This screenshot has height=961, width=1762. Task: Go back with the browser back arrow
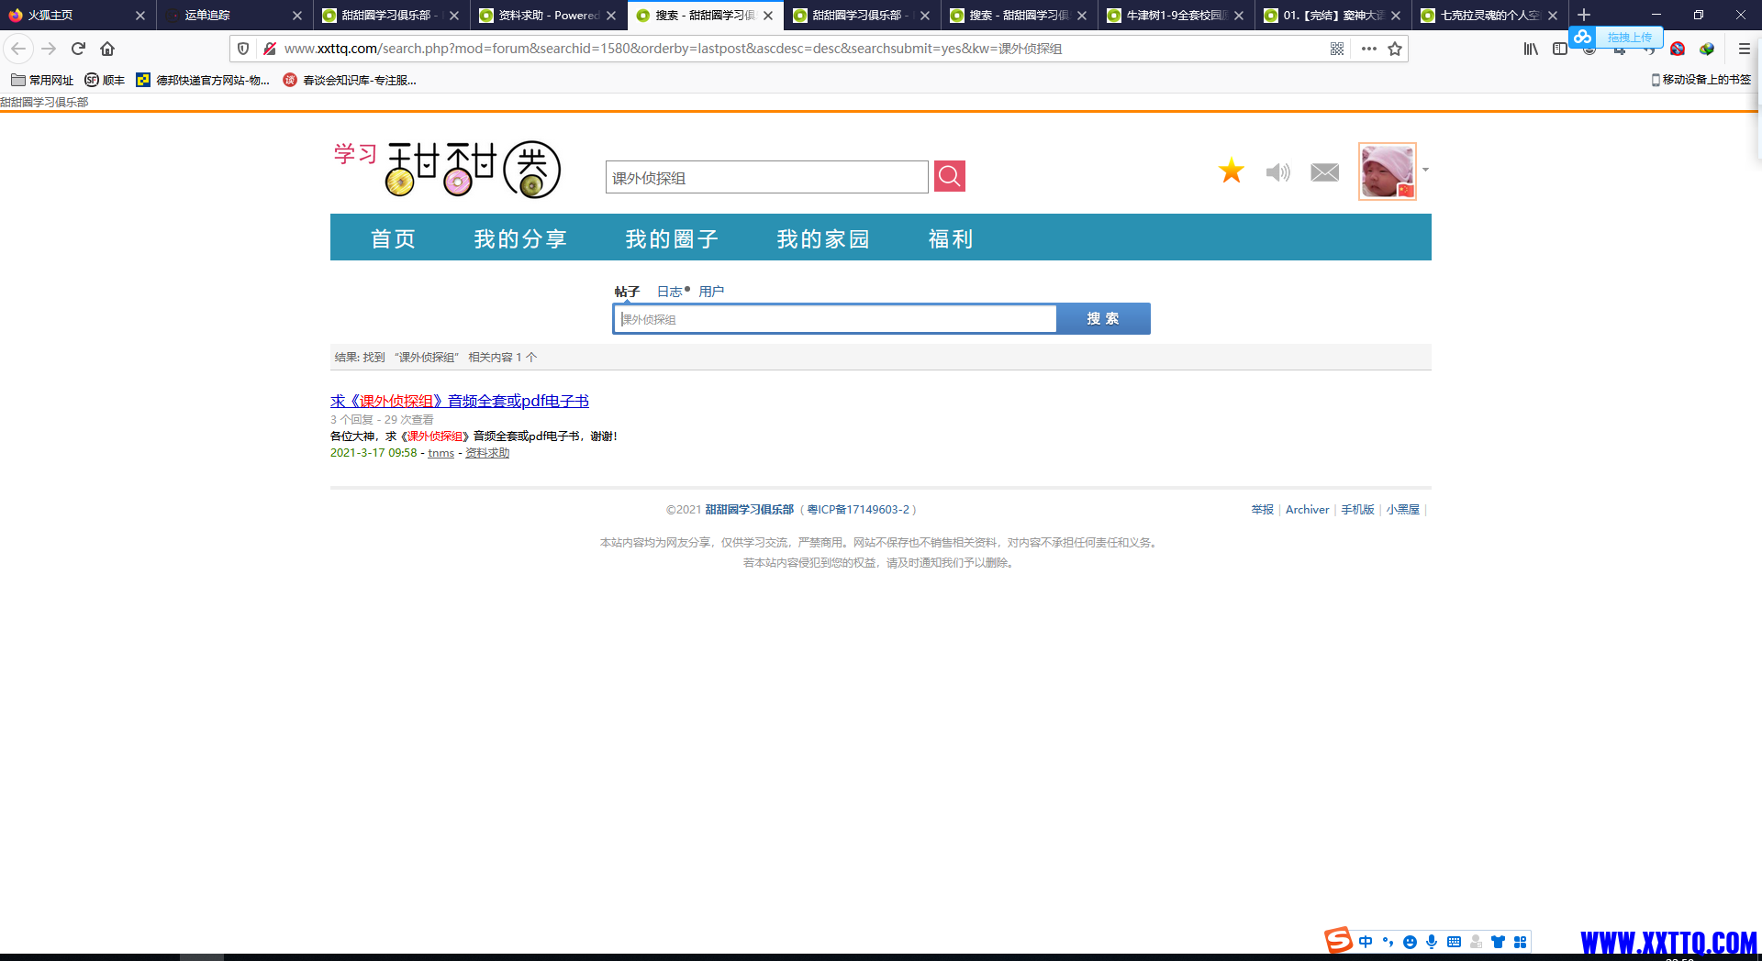click(x=18, y=49)
